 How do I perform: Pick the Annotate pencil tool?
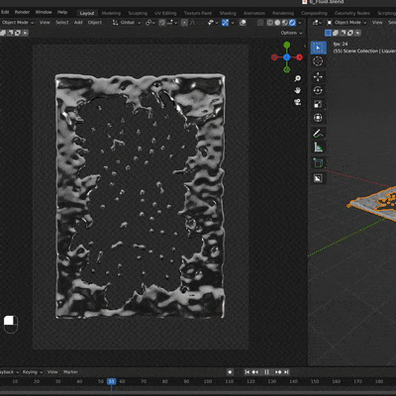click(318, 134)
